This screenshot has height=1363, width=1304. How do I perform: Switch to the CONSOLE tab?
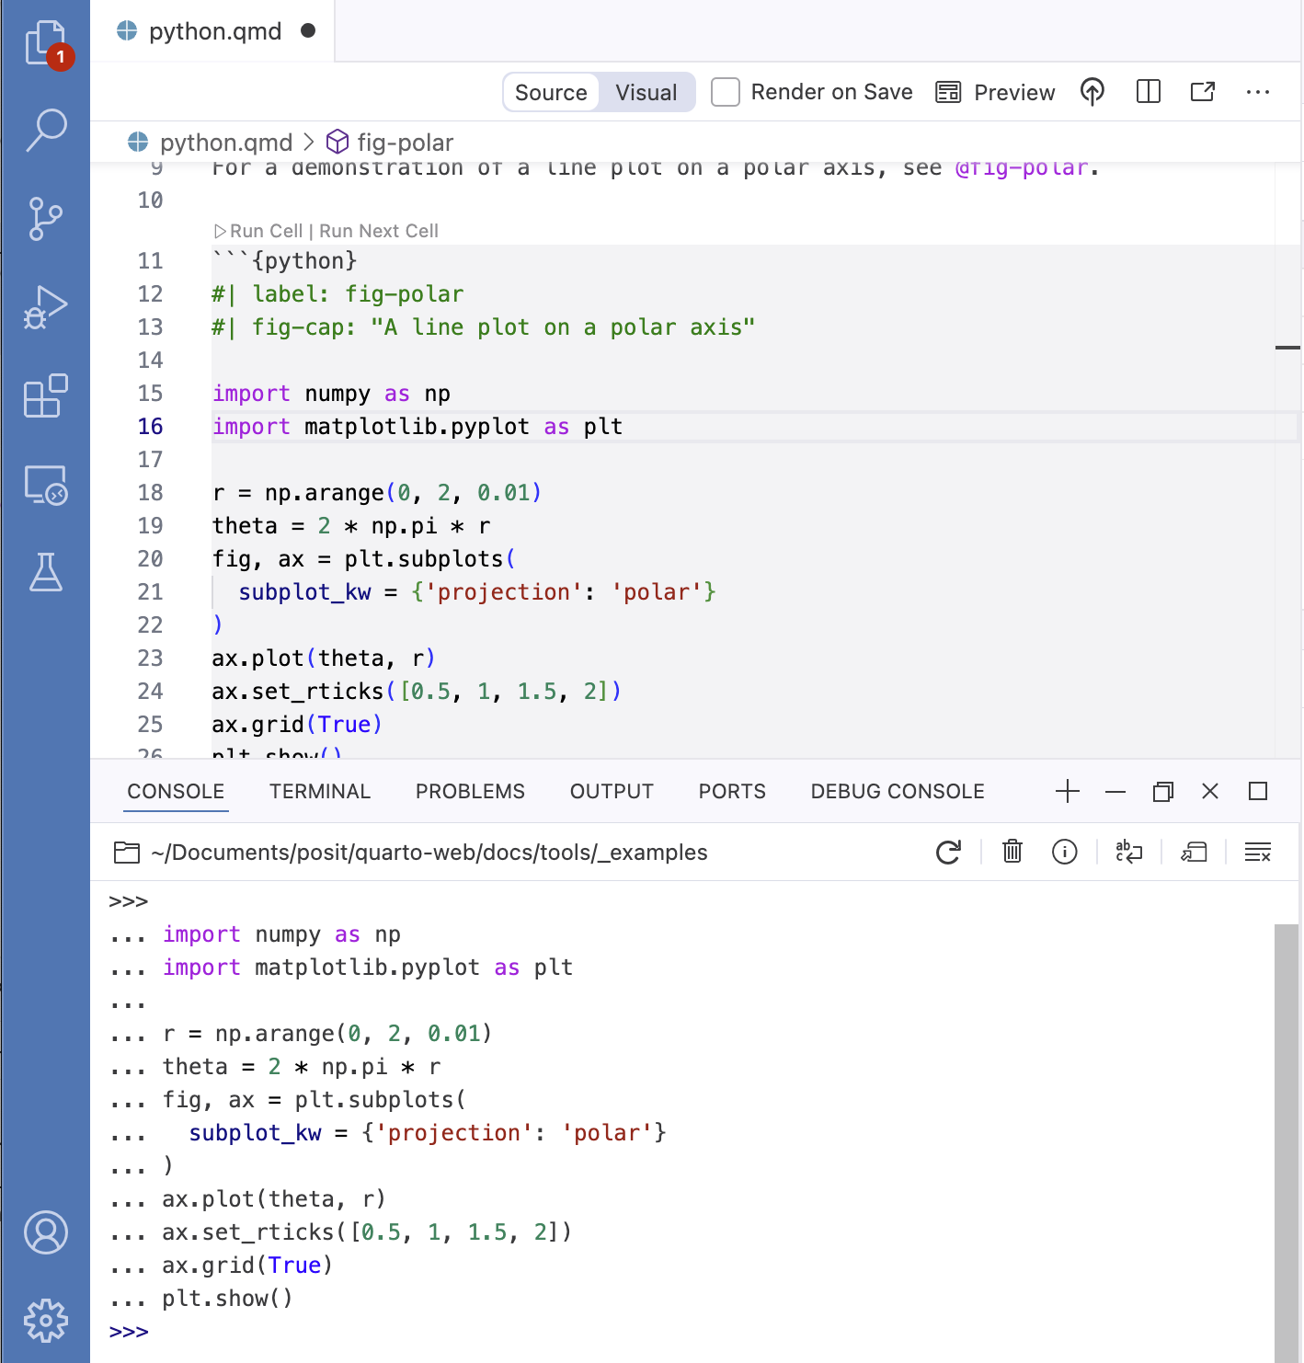tap(176, 791)
